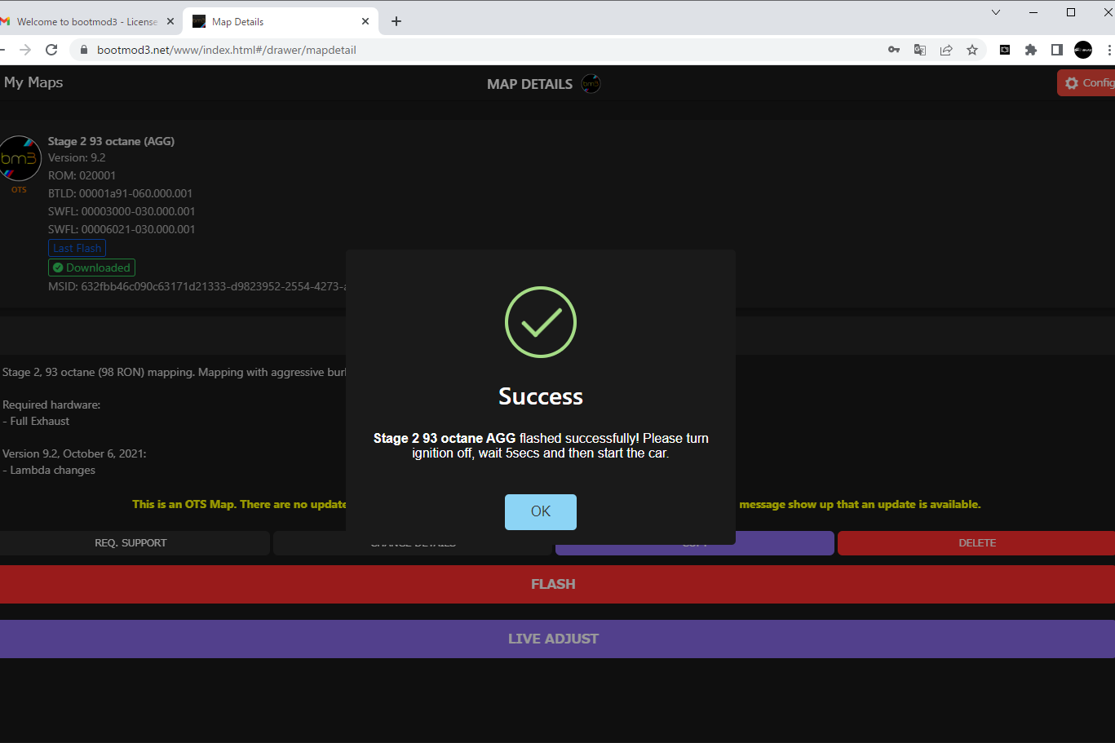Screen dimensions: 1115x743
Task: Close the Welcome to bootmod3 tab
Action: pos(170,22)
